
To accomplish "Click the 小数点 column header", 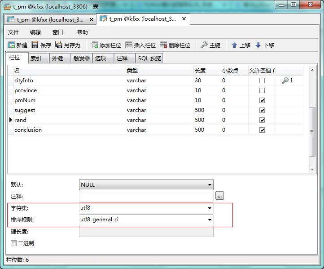I will 235,71.
